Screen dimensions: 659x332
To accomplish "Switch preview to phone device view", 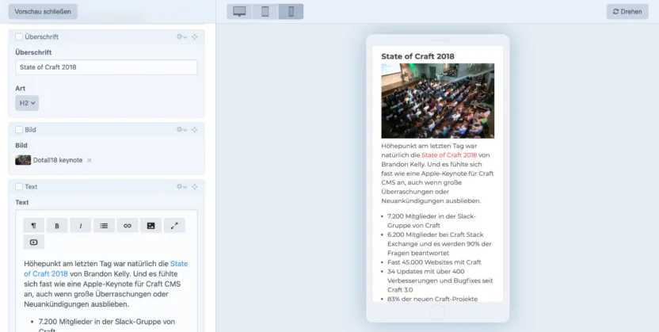I will coord(291,11).
